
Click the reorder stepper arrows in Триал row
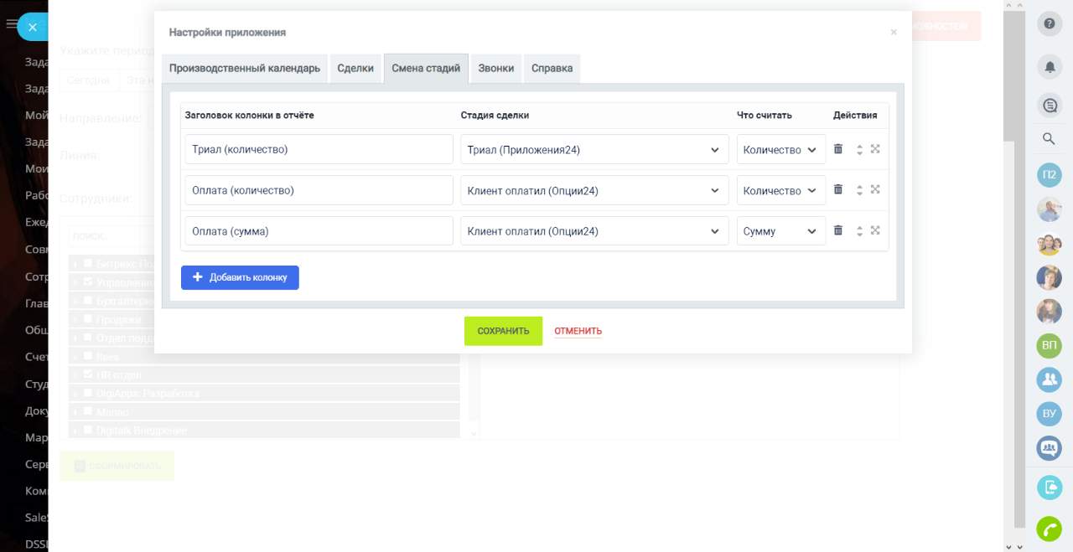(859, 150)
